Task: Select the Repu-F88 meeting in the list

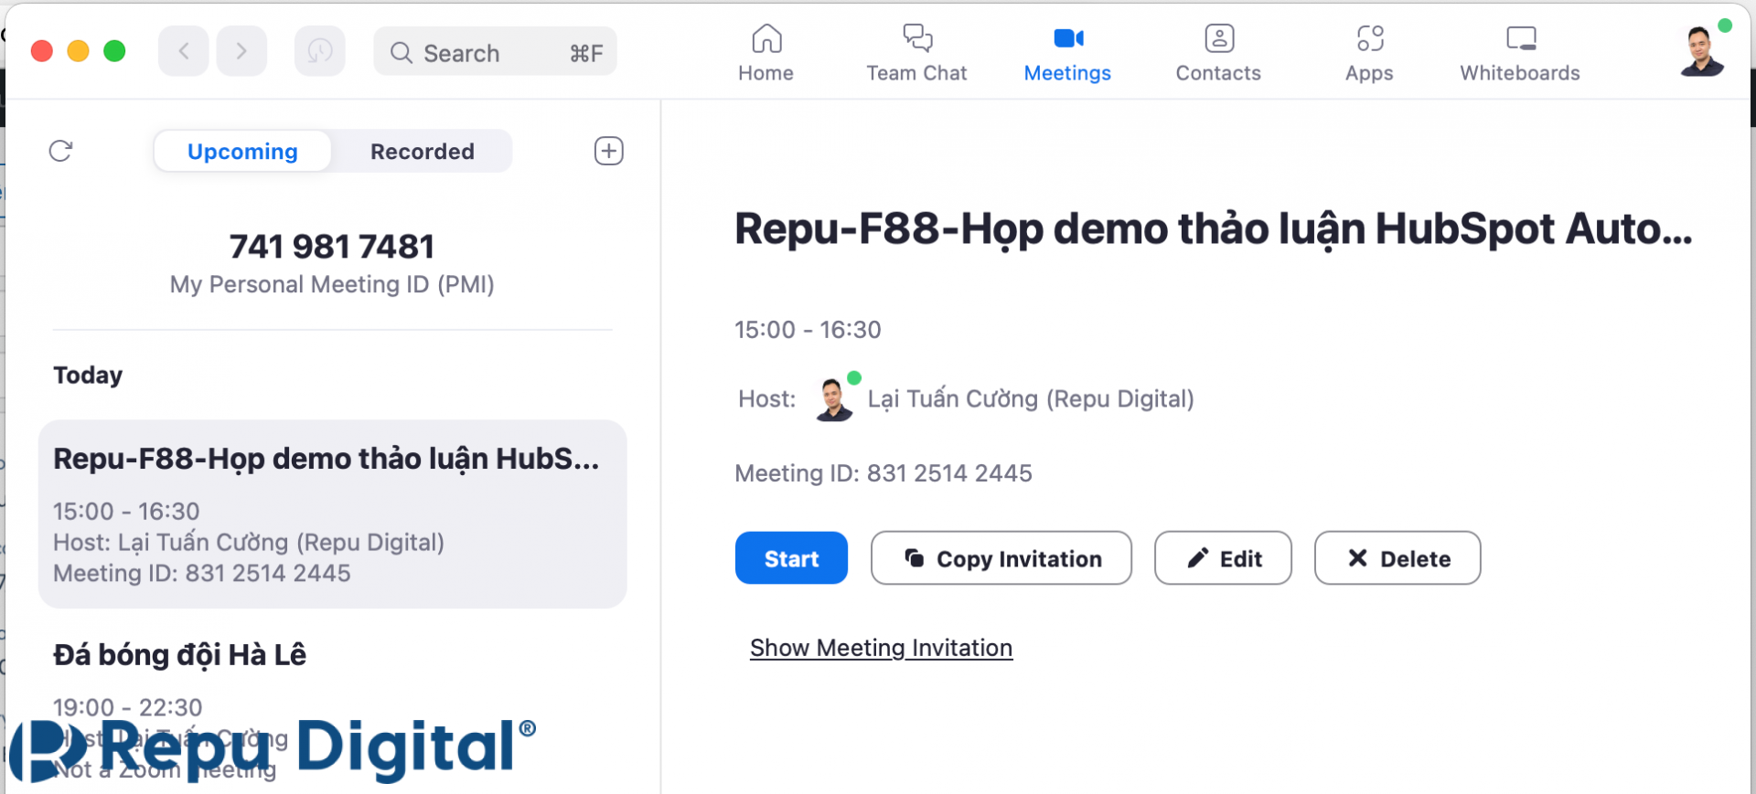Action: tap(332, 513)
